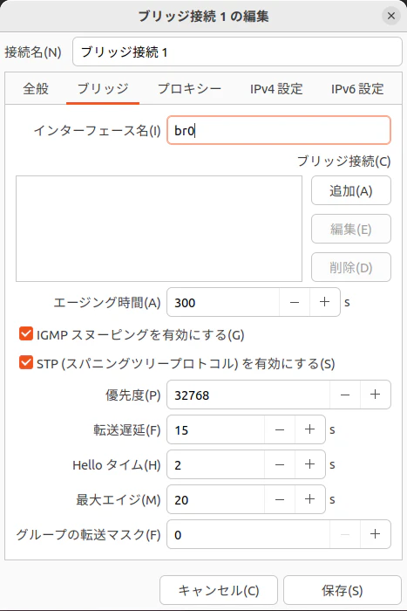
Task: Save connection with 保存(S) button
Action: (342, 590)
